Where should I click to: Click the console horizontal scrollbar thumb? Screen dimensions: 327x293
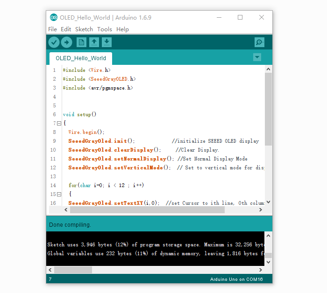click(73, 270)
